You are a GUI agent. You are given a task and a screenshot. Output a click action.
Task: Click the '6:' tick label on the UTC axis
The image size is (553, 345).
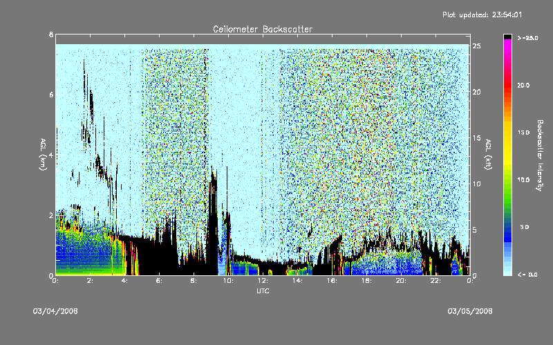(x=160, y=281)
